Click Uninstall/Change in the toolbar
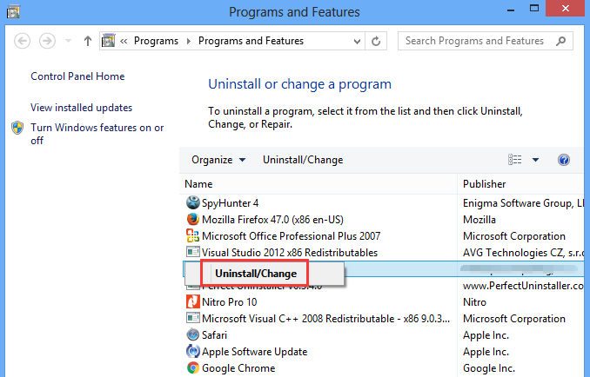This screenshot has height=377, width=590. (x=303, y=160)
